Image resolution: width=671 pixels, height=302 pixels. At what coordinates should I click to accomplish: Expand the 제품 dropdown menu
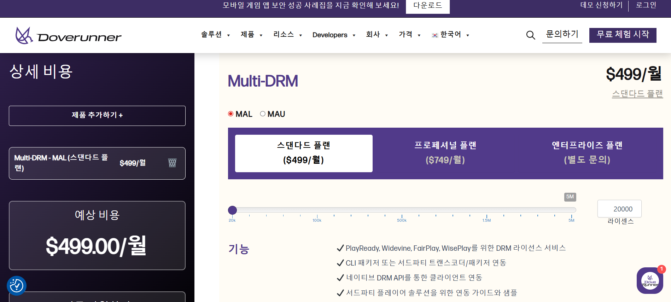[x=251, y=35]
